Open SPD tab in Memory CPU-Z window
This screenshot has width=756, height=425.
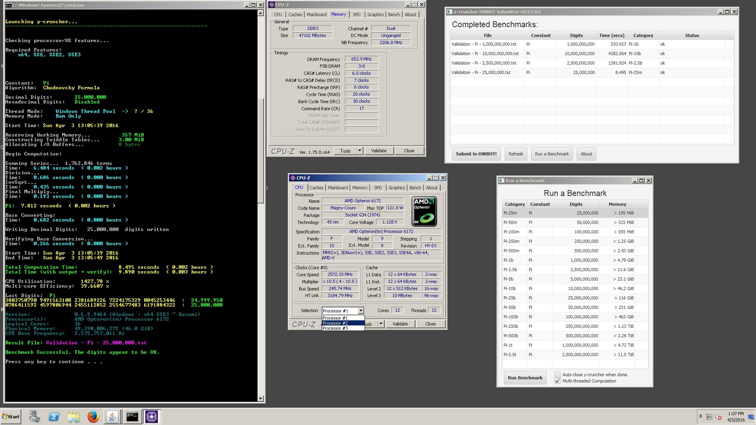[357, 15]
